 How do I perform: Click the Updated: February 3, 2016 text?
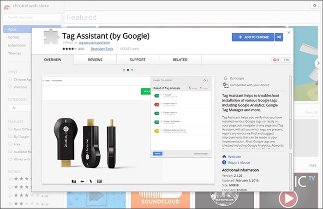click(240, 180)
